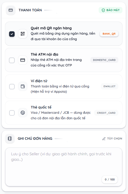Click the BANK_QR tag
This screenshot has height=194, width=128.
(109, 34)
